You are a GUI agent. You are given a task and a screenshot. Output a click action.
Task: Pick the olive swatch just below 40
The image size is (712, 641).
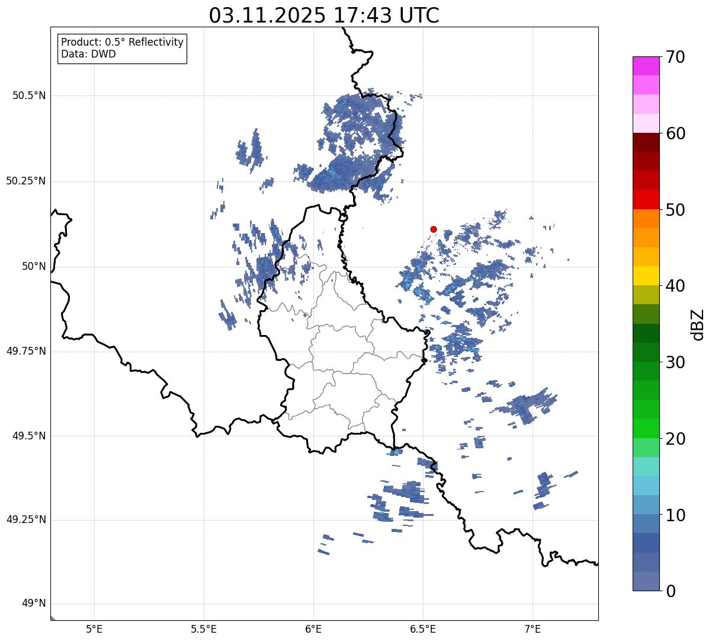click(x=646, y=295)
